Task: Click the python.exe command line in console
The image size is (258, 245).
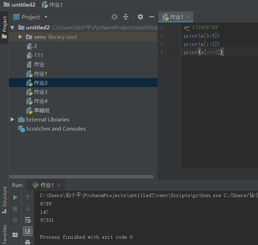Action: (149, 195)
